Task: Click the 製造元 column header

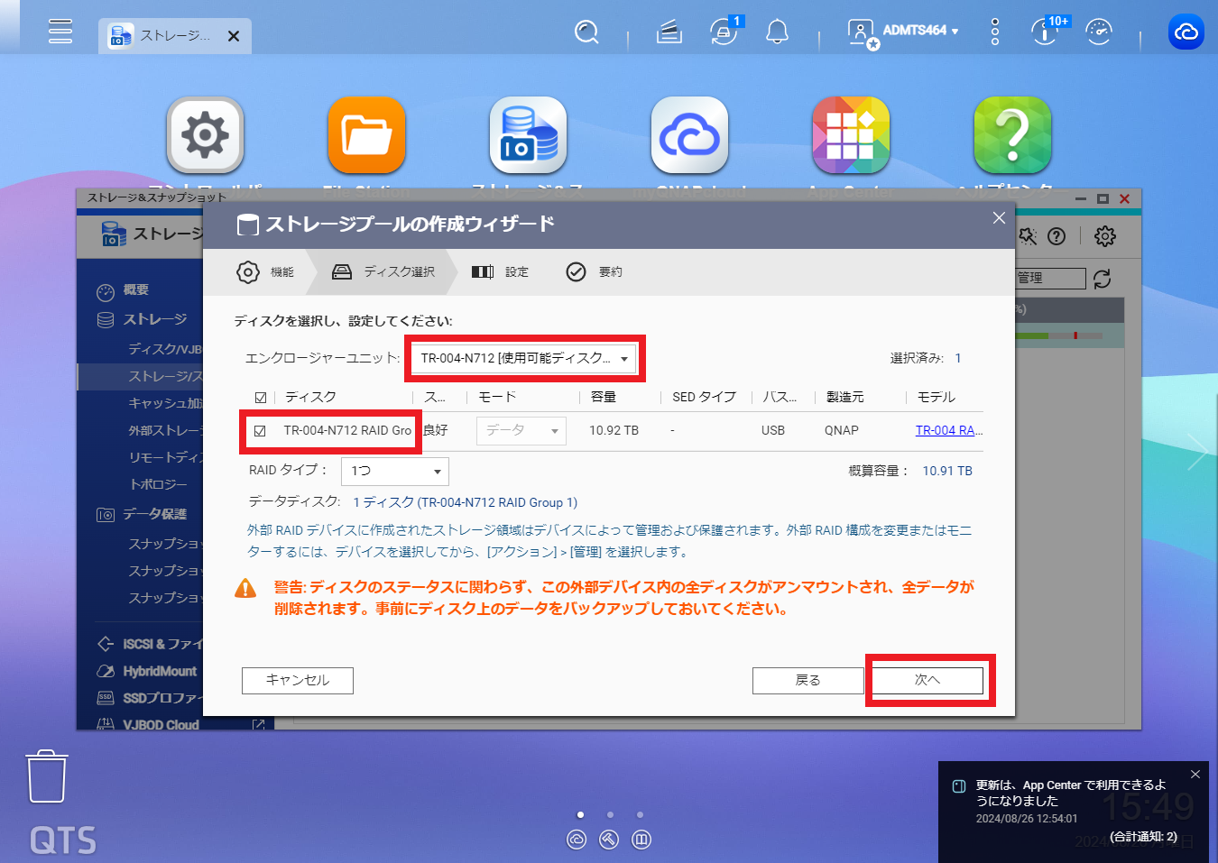Action: (844, 397)
